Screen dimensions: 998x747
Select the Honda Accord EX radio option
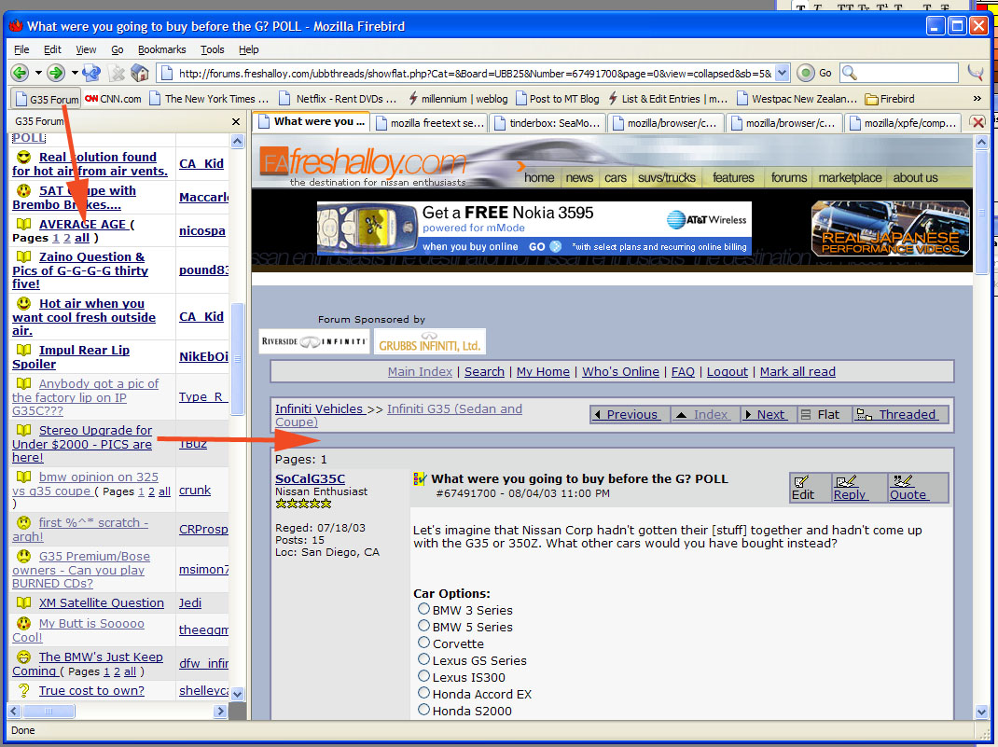click(x=423, y=692)
